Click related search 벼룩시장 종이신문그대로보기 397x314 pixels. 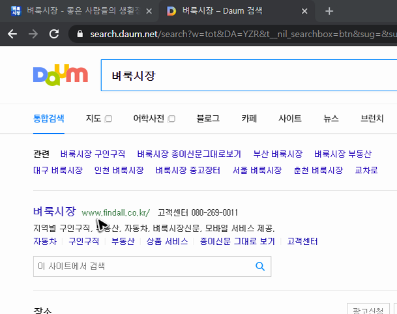point(189,154)
